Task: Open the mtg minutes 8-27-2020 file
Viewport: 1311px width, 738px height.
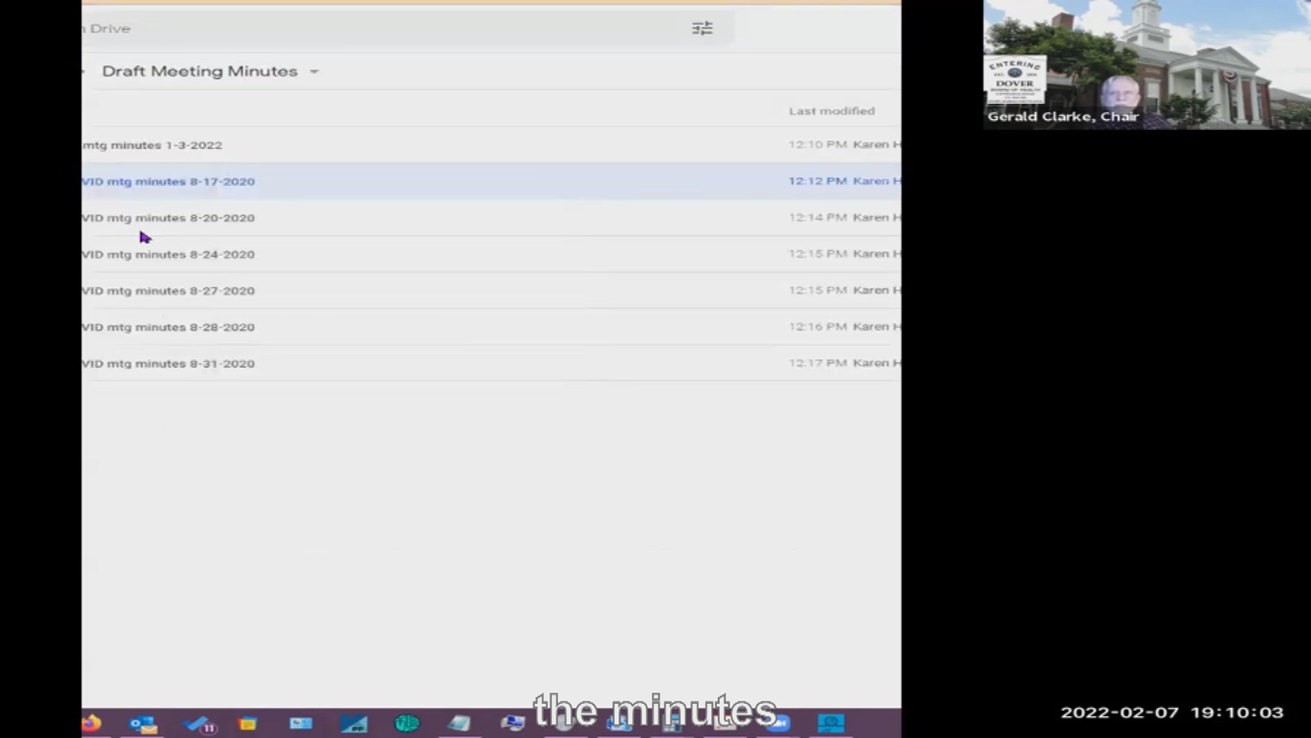Action: pos(169,291)
